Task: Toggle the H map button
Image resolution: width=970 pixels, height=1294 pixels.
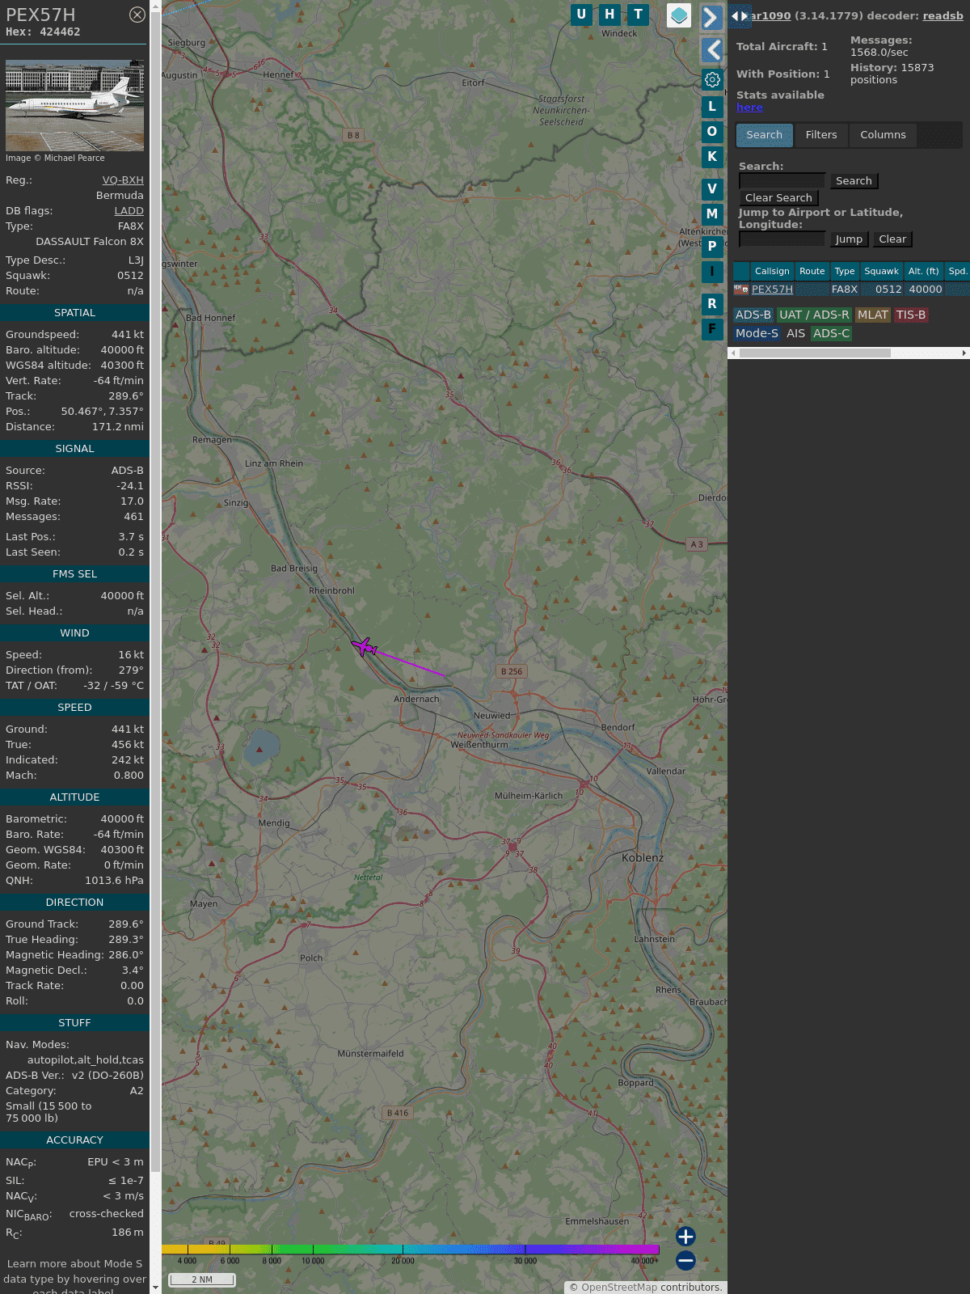Action: tap(609, 15)
